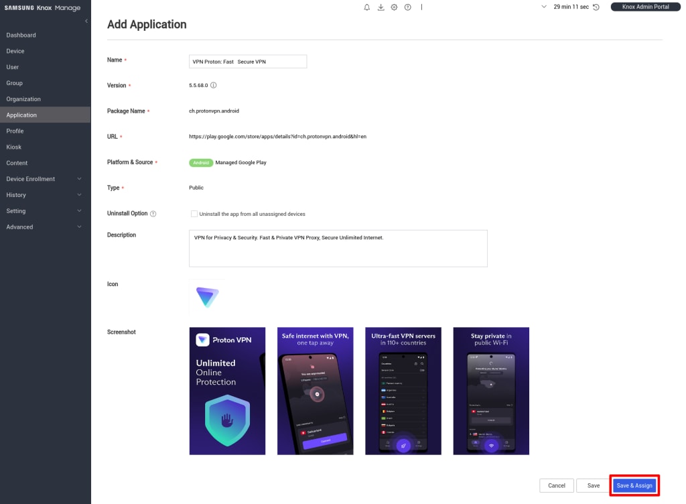
Task: Click the Save button
Action: tap(594, 486)
